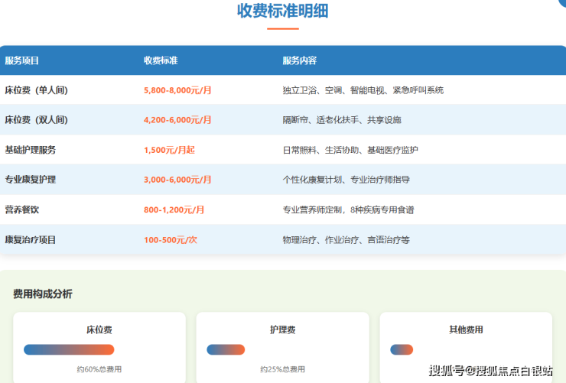The width and height of the screenshot is (566, 383).
Task: Click the 5,800-8,000元/月 price
Action: [x=177, y=90]
